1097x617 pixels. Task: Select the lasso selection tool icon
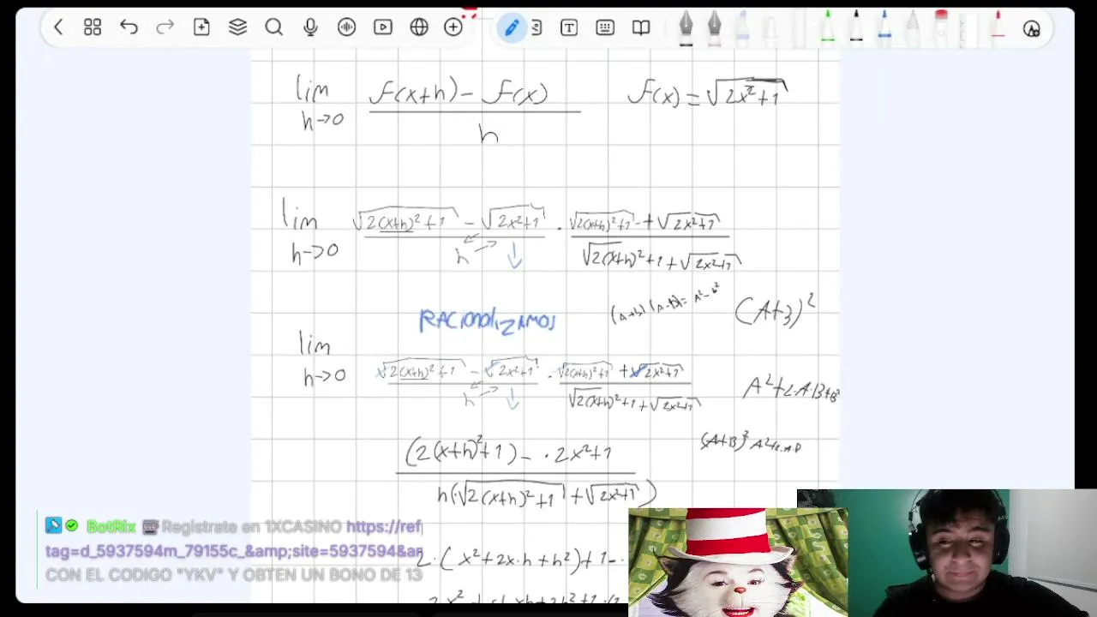(537, 27)
